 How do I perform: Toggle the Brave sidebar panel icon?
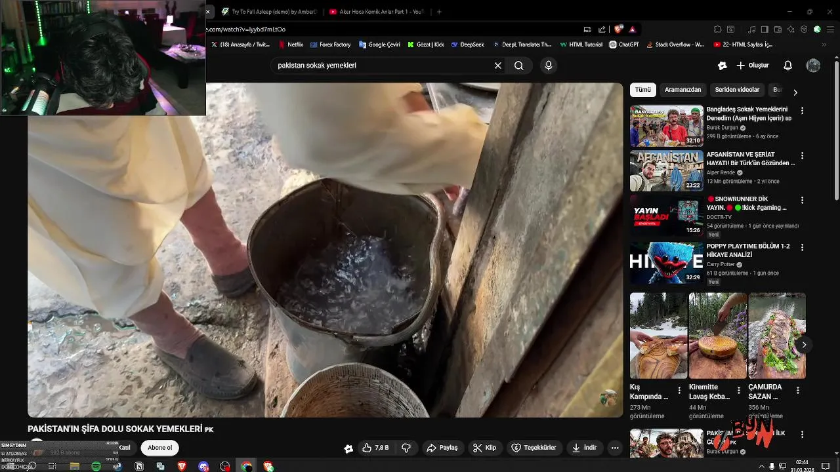pos(765,29)
